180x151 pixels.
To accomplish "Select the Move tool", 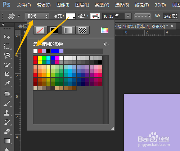I will point(7,37).
